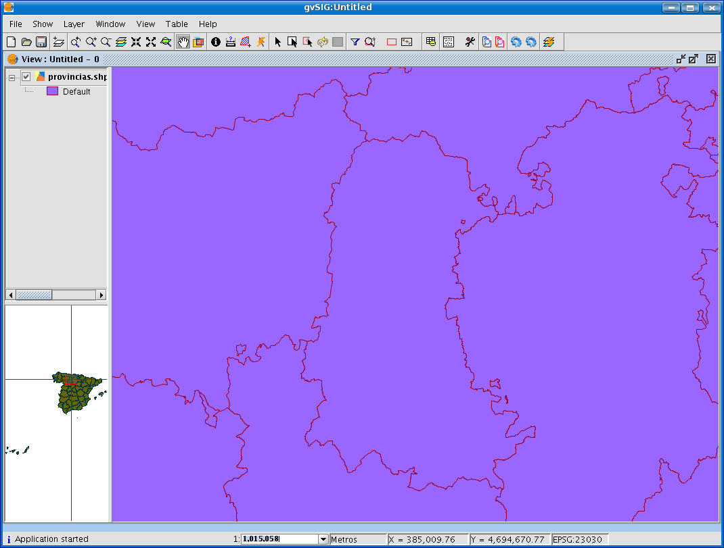This screenshot has width=724, height=548.
Task: Toggle provincias.shp layer visibility checkbox
Action: (x=26, y=77)
